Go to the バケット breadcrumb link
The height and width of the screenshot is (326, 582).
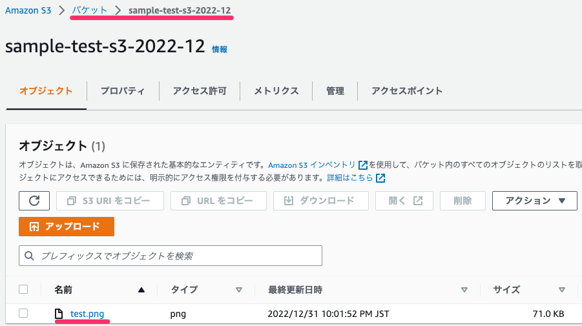click(x=89, y=10)
